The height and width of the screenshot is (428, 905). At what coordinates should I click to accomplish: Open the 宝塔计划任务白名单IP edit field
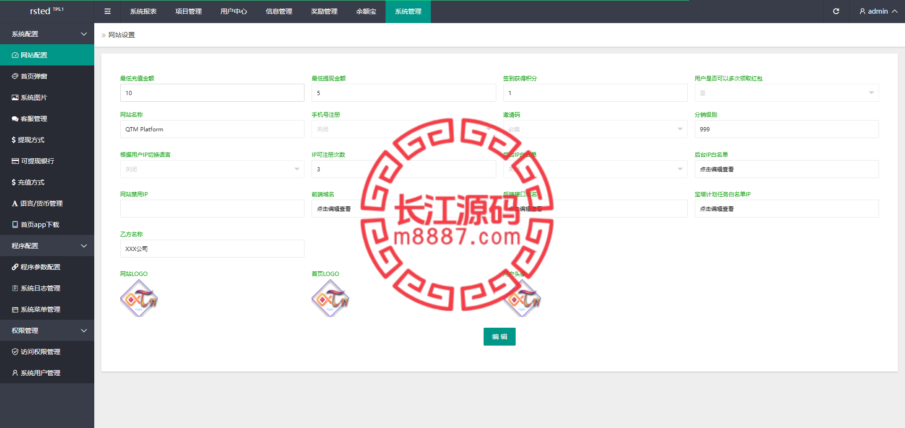tap(787, 209)
